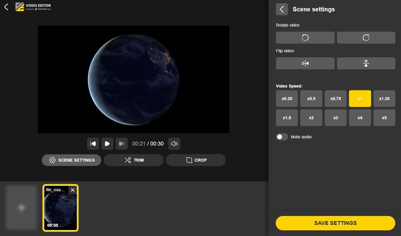
Task: Rotate video clockwise
Action: pyautogui.click(x=366, y=38)
